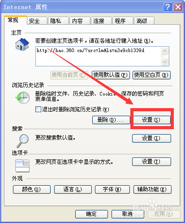Screen dimensions: 185x223
Task: Click the 删除(D)... button
Action: pyautogui.click(x=111, y=120)
